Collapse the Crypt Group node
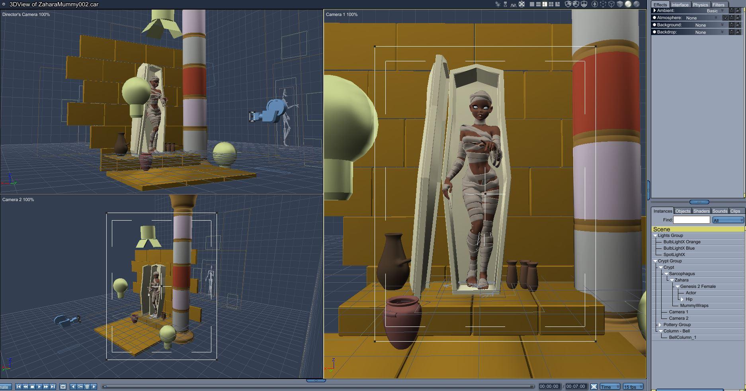Viewport: 746px width, 391px height. [655, 261]
